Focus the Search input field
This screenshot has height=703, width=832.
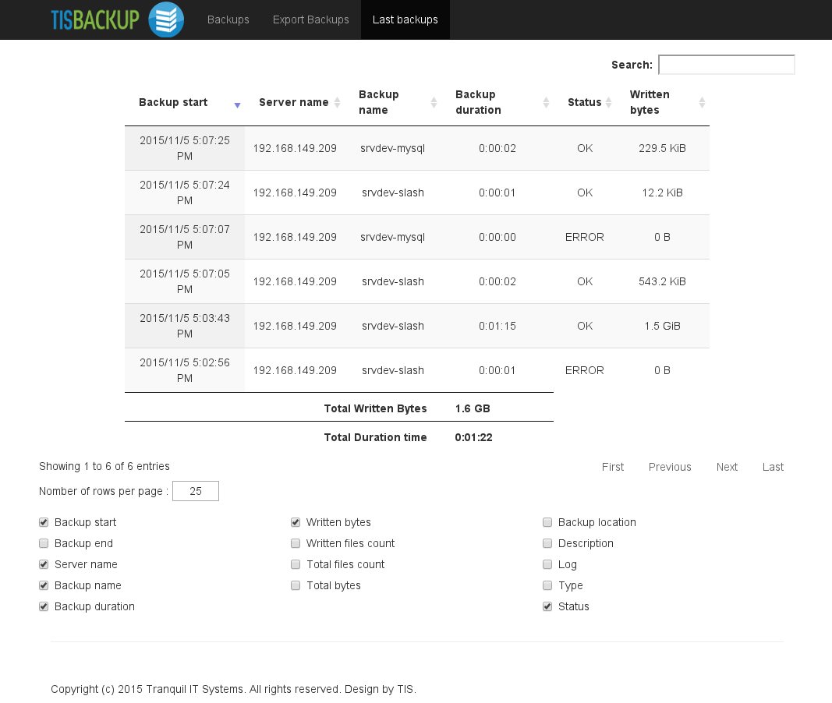(726, 65)
